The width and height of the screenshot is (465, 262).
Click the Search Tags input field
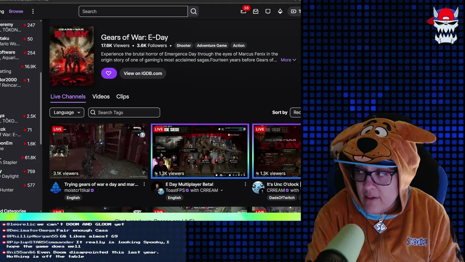(x=124, y=112)
